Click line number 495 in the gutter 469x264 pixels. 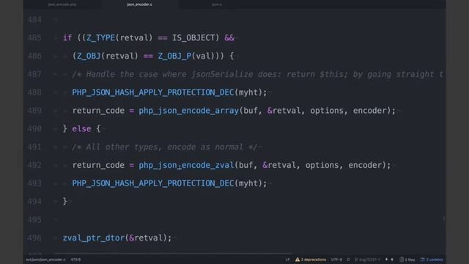tap(34, 220)
